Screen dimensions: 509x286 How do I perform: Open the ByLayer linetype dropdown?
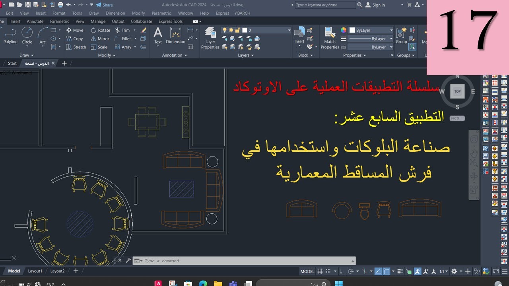[371, 47]
